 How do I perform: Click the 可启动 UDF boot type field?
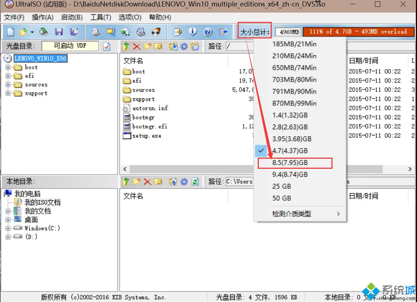tap(70, 46)
